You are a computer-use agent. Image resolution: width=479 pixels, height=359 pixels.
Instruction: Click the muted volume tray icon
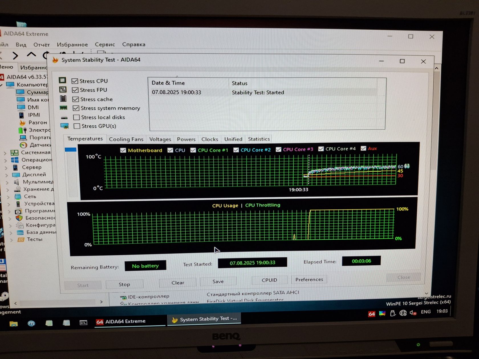point(413,313)
